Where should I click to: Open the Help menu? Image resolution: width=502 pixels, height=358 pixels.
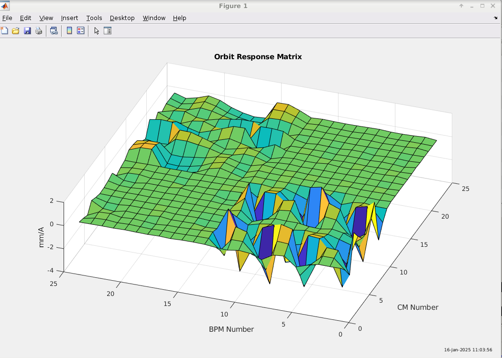point(179,18)
